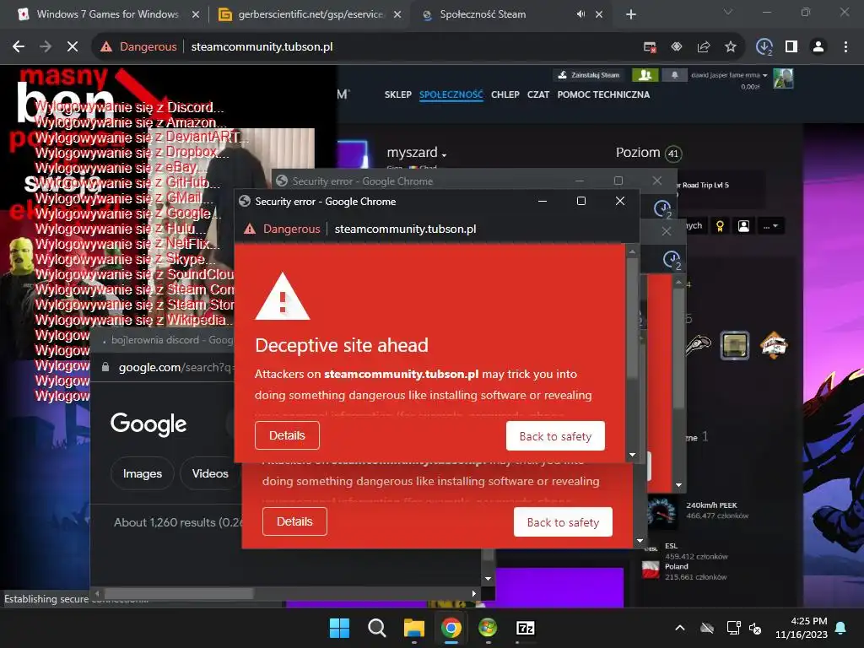Image resolution: width=864 pixels, height=648 pixels.
Task: Select the Społeczność Steam tab
Action: tap(483, 14)
